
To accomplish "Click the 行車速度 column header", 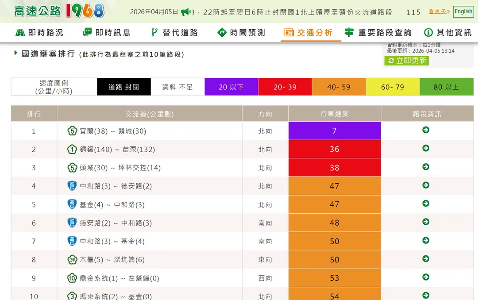I will click(335, 114).
